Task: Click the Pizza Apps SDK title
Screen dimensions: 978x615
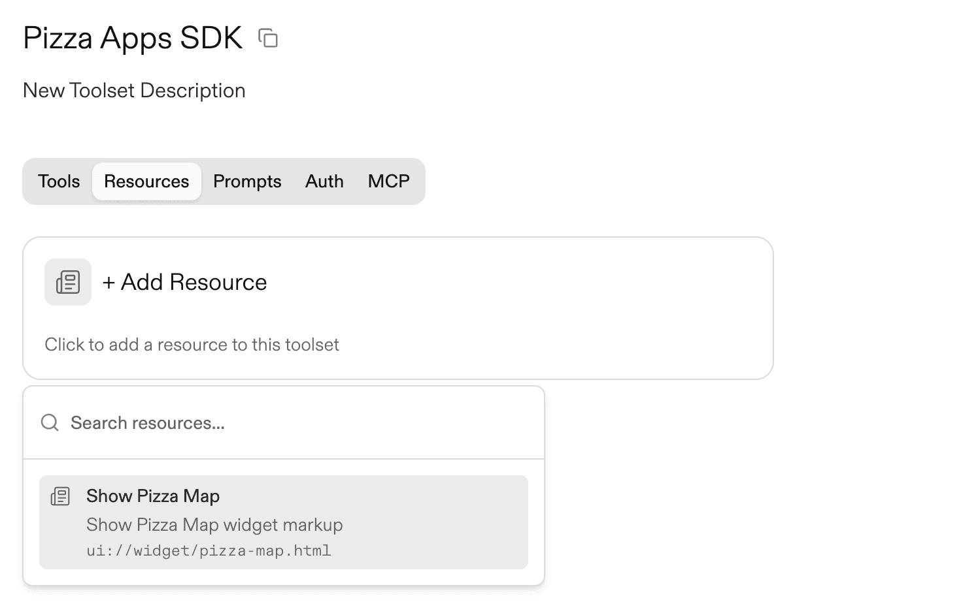Action: coord(132,38)
